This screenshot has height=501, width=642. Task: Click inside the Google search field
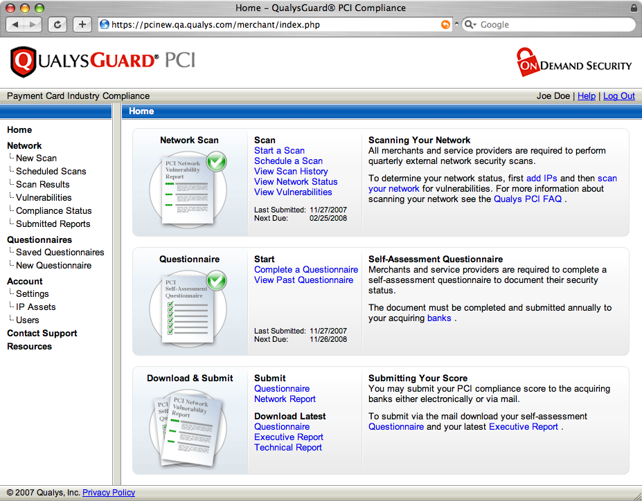tap(540, 24)
